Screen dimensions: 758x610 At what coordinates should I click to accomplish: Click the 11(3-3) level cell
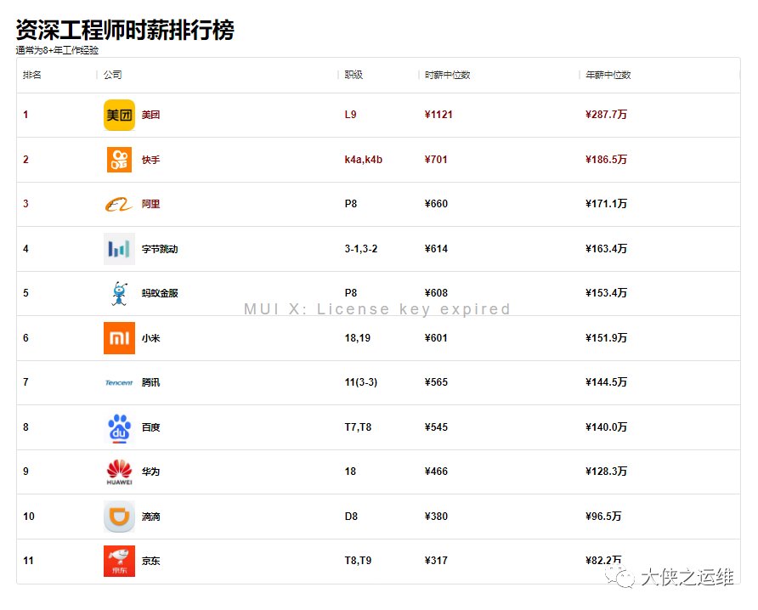360,382
